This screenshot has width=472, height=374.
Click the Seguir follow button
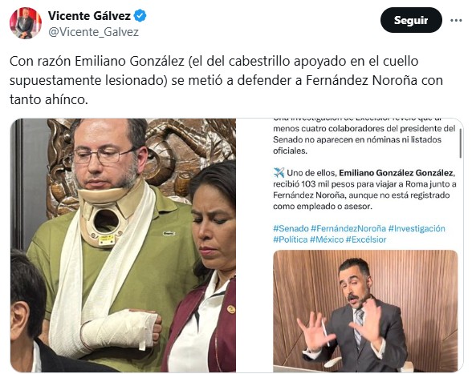(411, 20)
